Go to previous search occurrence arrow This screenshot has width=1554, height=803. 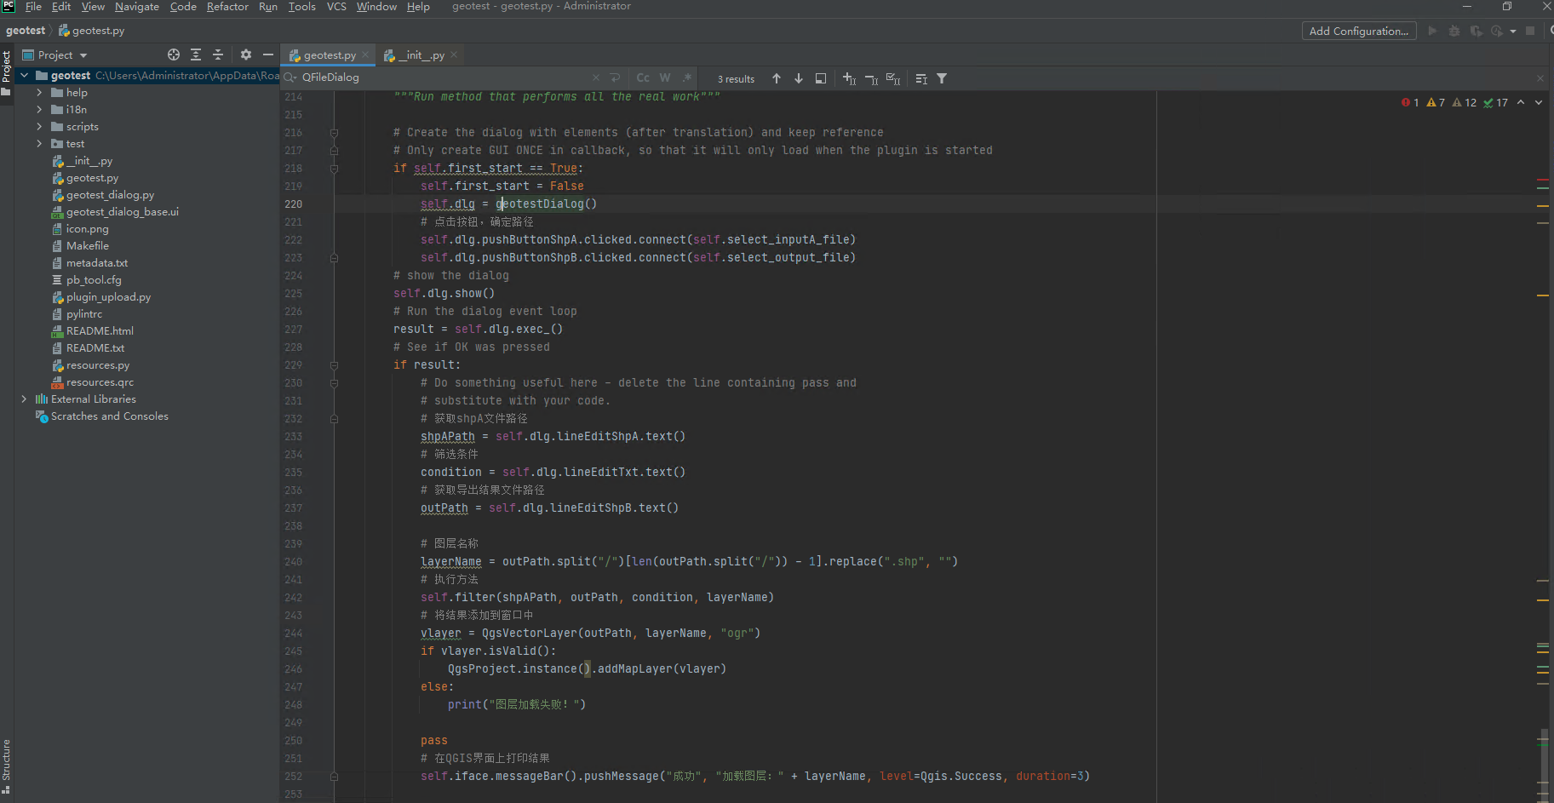(777, 78)
